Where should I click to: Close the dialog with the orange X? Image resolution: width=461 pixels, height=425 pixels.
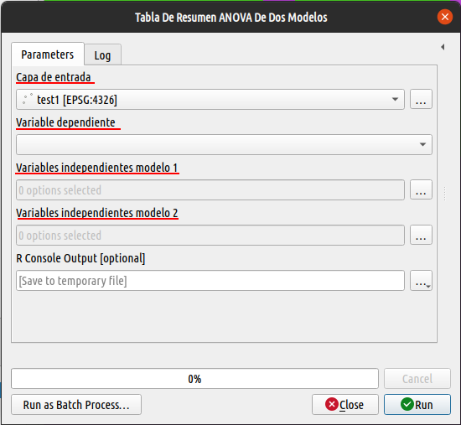(444, 17)
